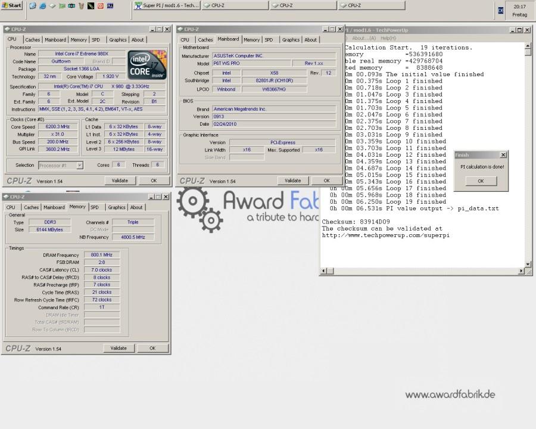Image resolution: width=536 pixels, height=429 pixels.
Task: Click the CPU-Z taskbar button beside Super PI
Action: [235, 5]
